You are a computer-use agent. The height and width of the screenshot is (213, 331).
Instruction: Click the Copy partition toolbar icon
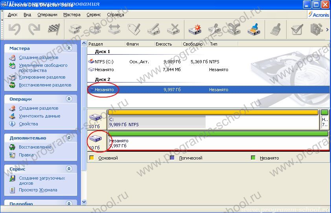[x=75, y=29]
